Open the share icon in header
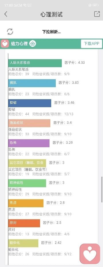The width and height of the screenshot is (103, 267). click(97, 14)
